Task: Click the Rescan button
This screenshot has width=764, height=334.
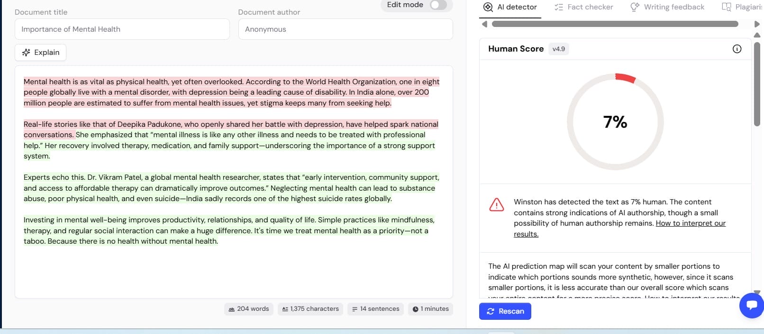Action: click(505, 311)
